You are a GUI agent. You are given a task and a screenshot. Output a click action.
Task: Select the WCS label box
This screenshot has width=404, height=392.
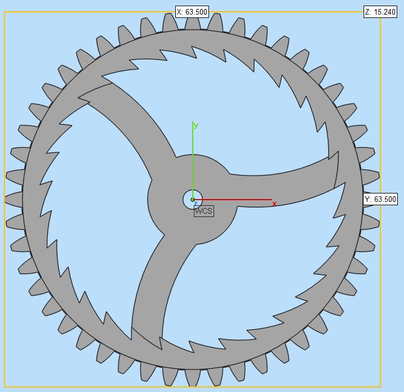click(x=204, y=211)
